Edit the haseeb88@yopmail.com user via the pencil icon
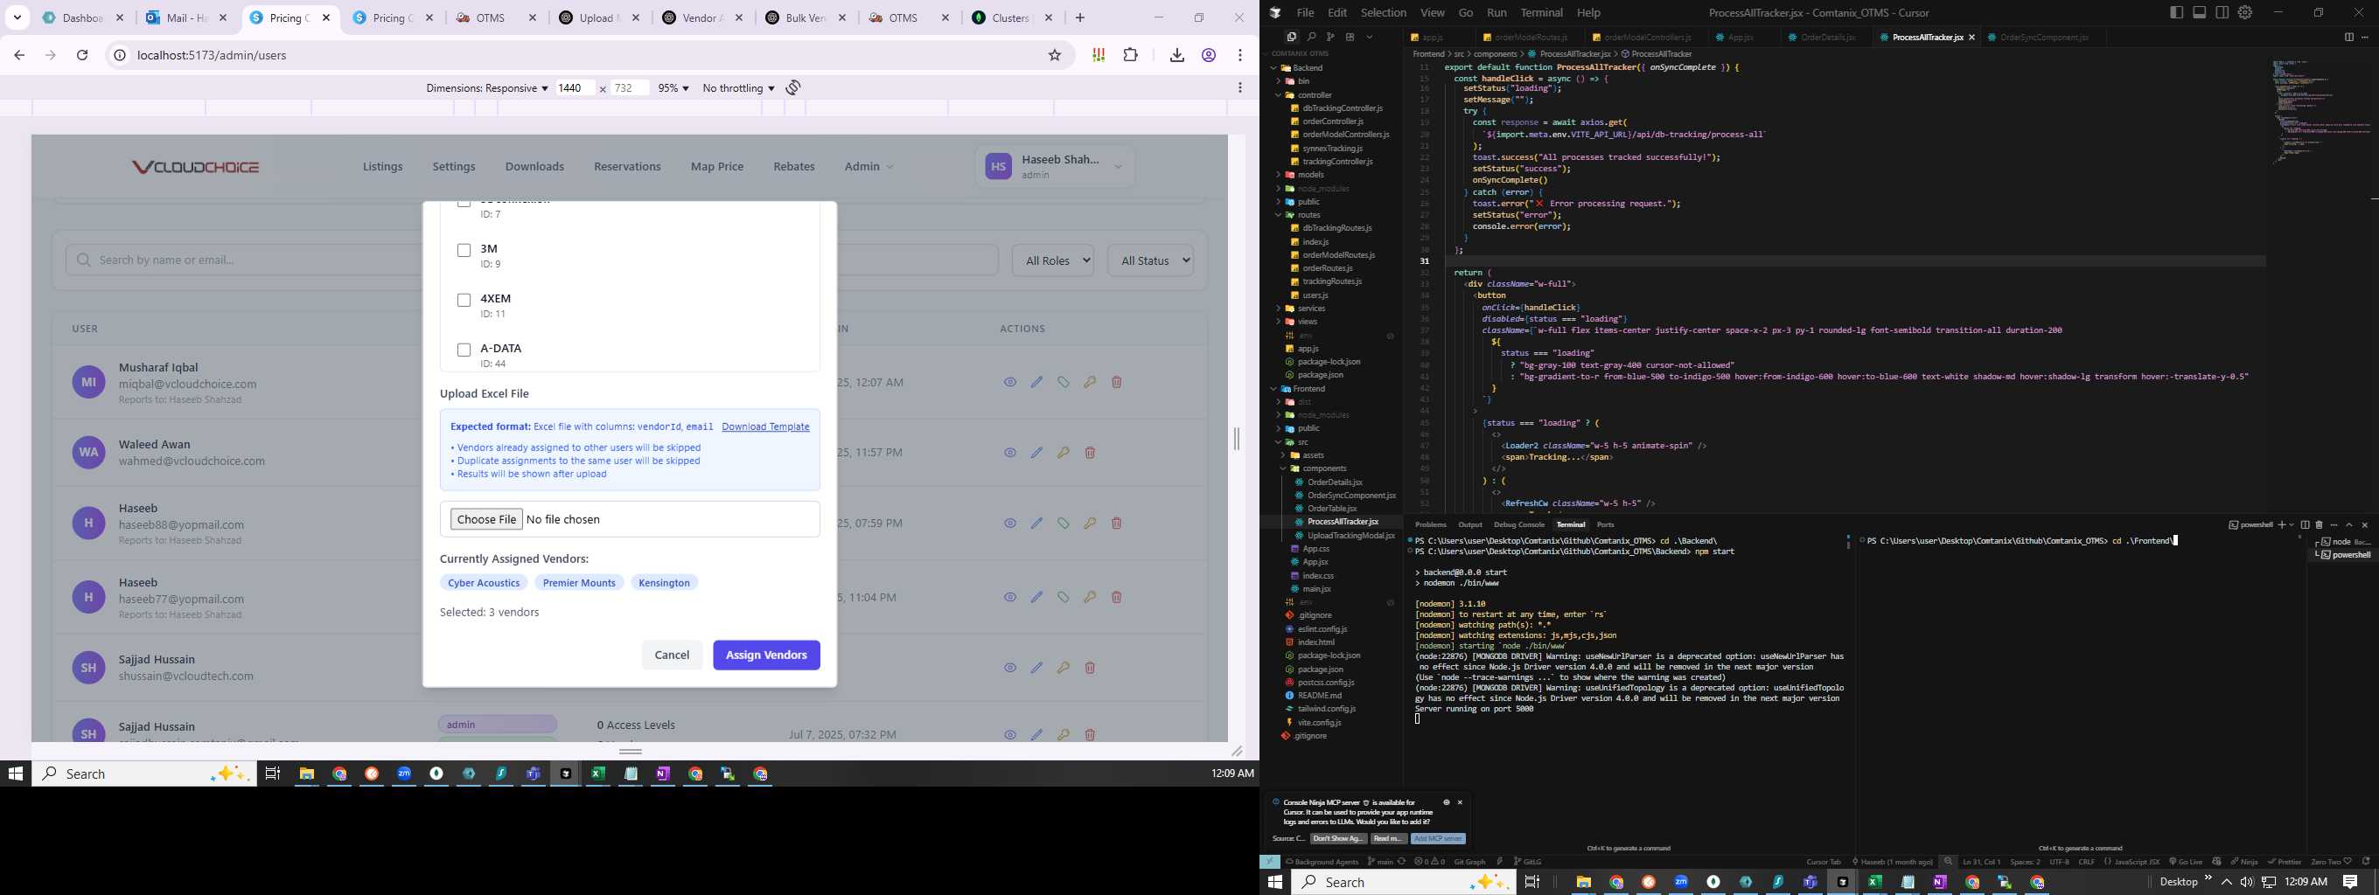The image size is (2379, 895). 1036,524
